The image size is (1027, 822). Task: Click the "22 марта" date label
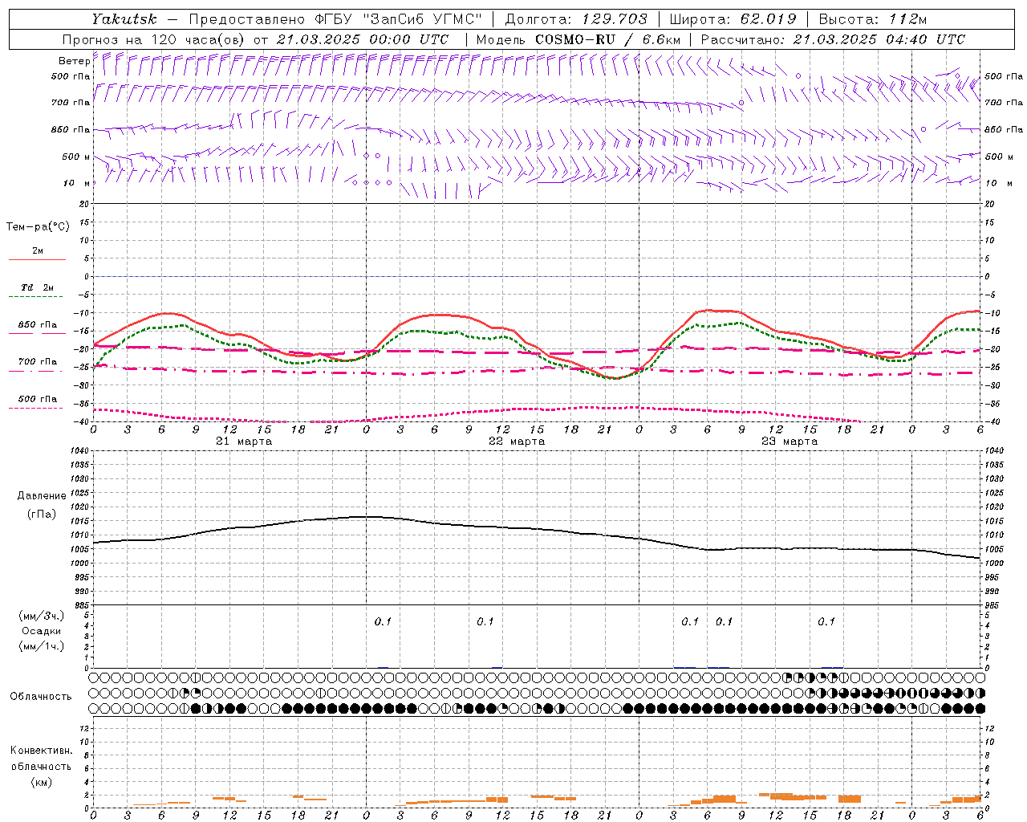(517, 442)
